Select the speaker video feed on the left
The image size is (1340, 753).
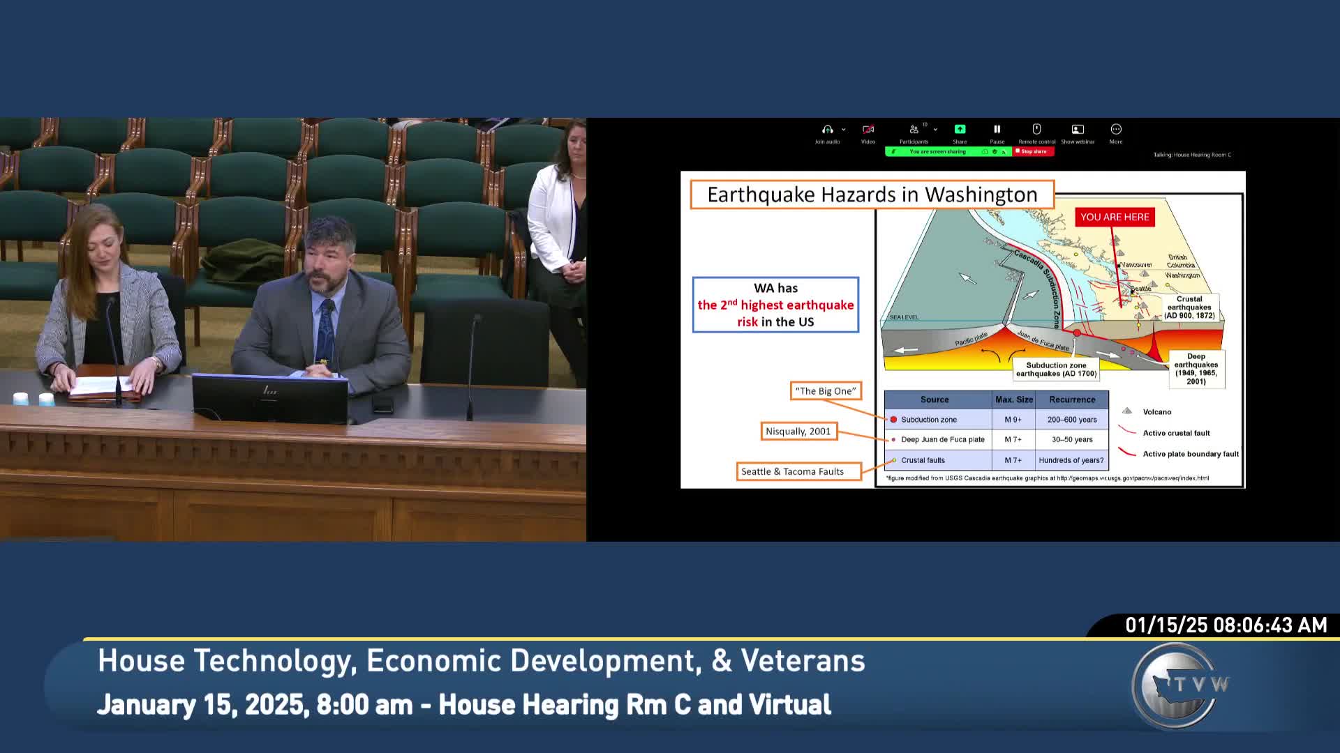click(293, 328)
